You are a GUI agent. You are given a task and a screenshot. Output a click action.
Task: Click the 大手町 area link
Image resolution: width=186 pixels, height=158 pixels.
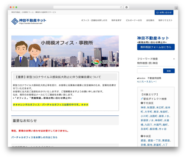pyautogui.click(x=148, y=112)
